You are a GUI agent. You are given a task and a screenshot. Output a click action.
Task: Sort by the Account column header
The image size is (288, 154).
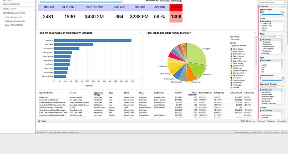tap(73, 93)
